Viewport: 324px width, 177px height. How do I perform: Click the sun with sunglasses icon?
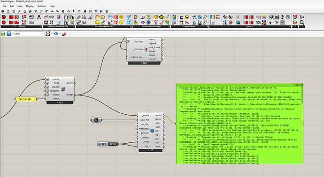pos(187,17)
